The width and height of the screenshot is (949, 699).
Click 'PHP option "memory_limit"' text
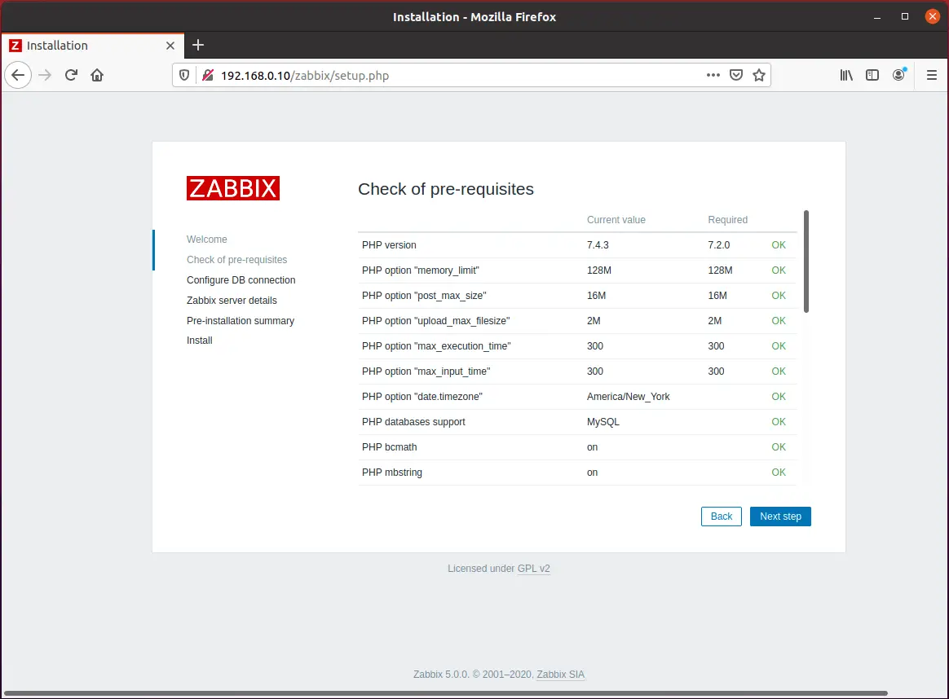[421, 270]
